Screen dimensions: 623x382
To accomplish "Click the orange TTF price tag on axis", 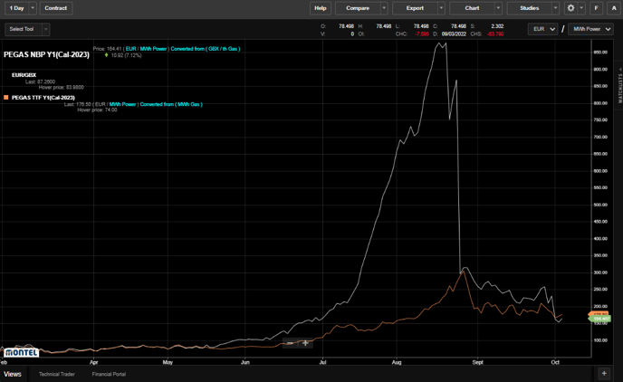I will tap(599, 314).
